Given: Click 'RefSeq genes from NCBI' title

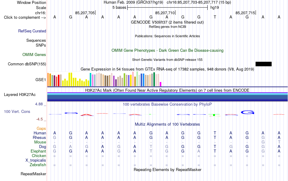Looking at the screenshot, I should (x=168, y=27).
